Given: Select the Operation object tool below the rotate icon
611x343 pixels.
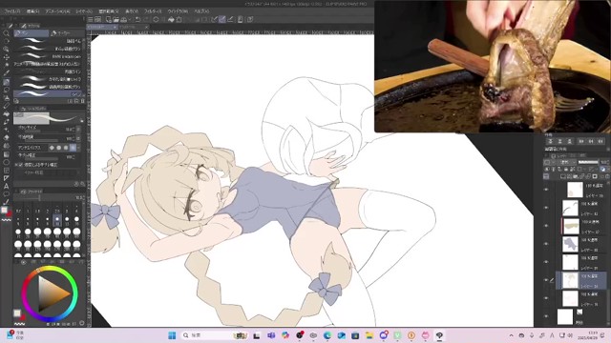Looking at the screenshot, I should (x=7, y=49).
